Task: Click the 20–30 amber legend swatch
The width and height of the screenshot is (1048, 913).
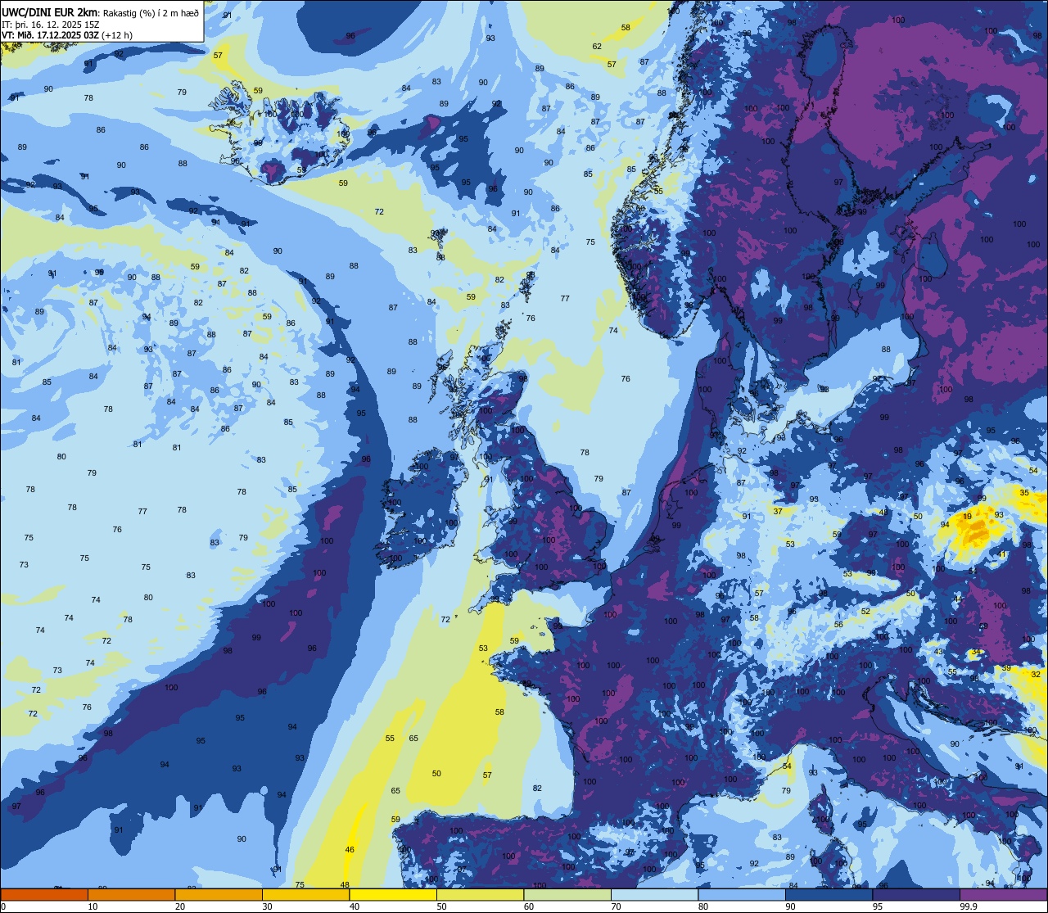Action: pyautogui.click(x=219, y=894)
